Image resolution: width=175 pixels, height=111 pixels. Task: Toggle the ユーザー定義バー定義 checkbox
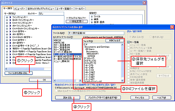pyautogui.click(x=128, y=51)
